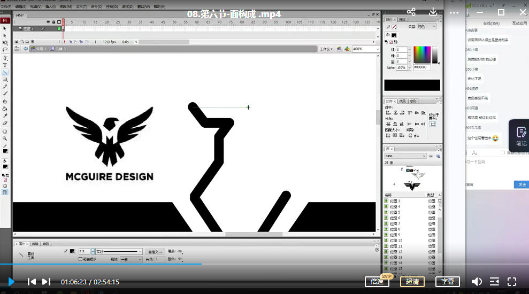
Task: Select the Text tool in the toolbox
Action: click(x=5, y=65)
